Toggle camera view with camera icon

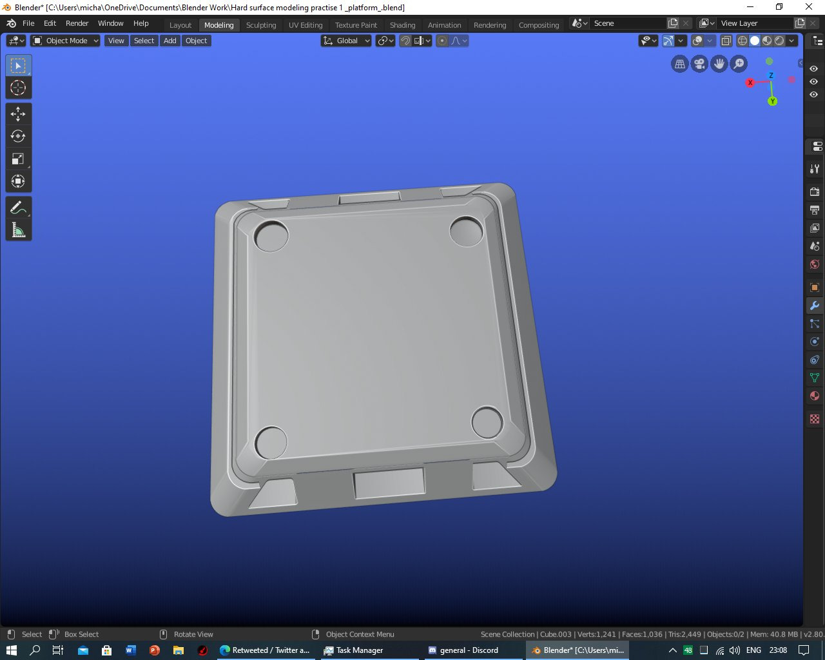(699, 64)
